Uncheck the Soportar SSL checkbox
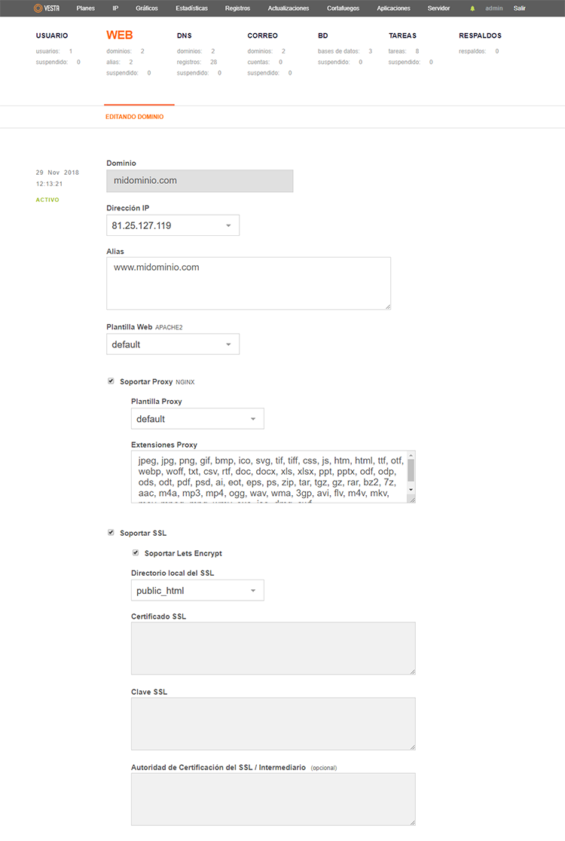The image size is (565, 841). pos(111,532)
